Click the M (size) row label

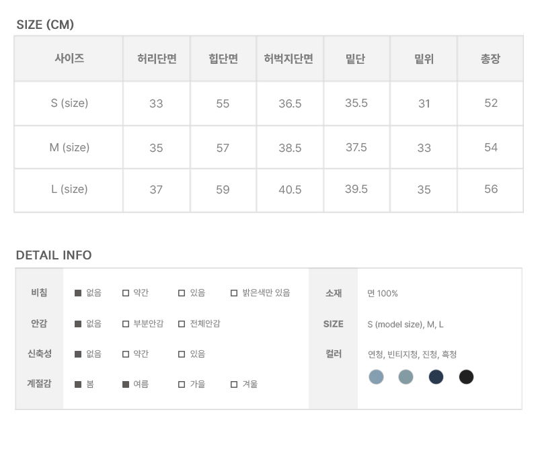tap(69, 147)
